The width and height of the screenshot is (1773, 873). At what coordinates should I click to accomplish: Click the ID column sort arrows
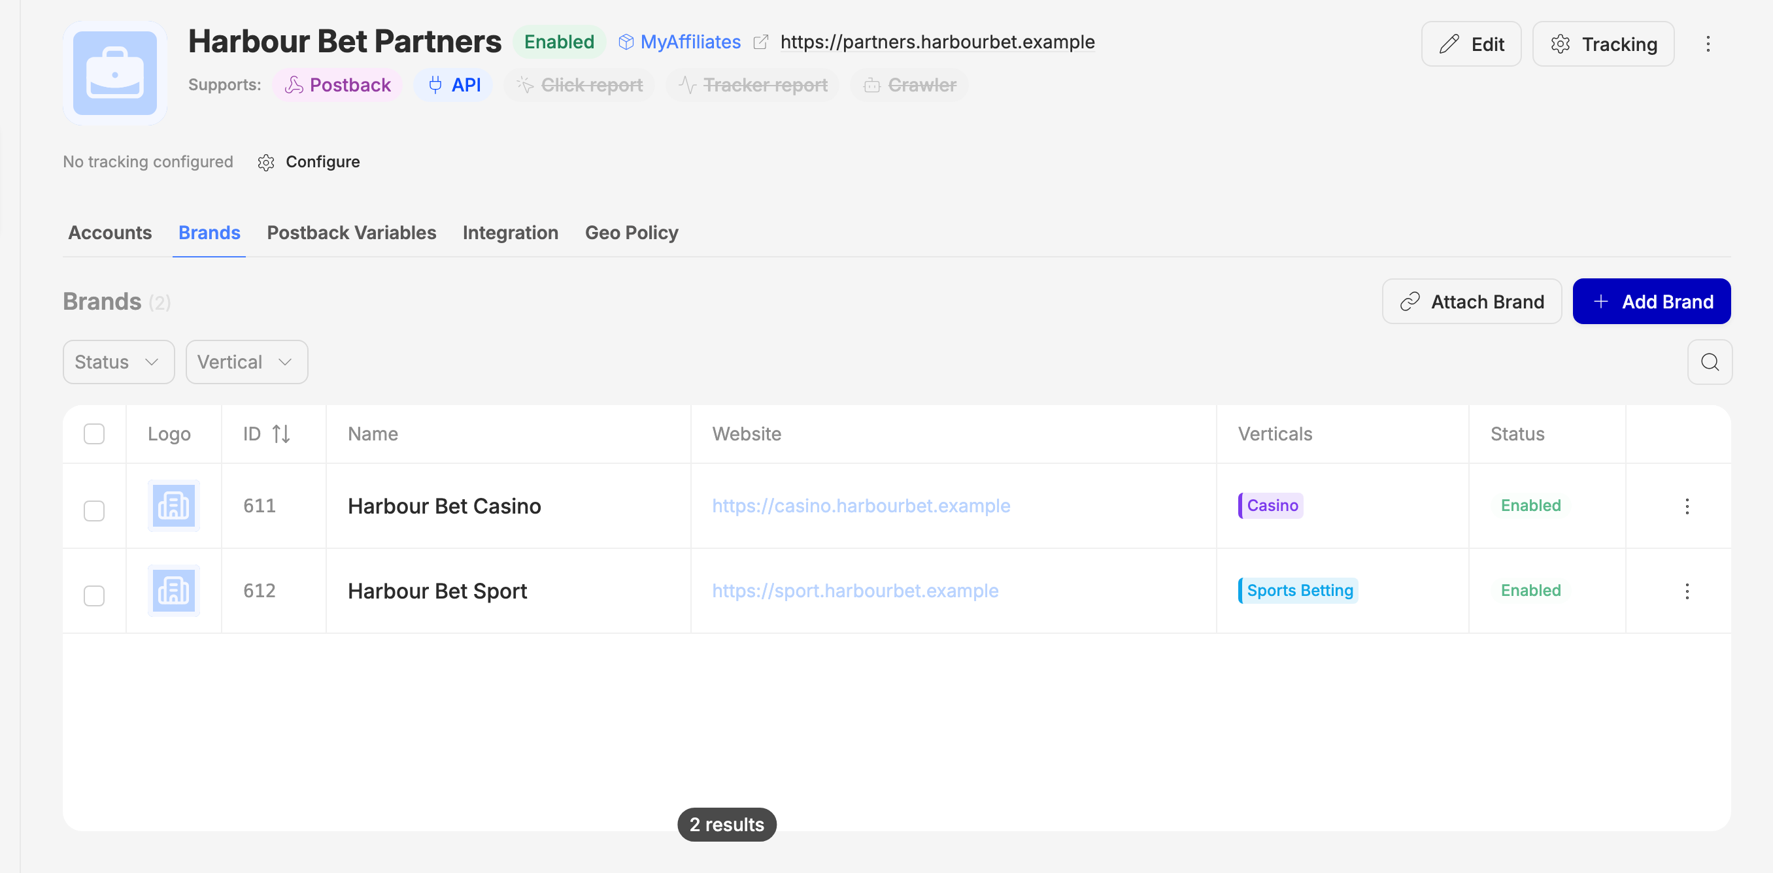[x=281, y=434]
